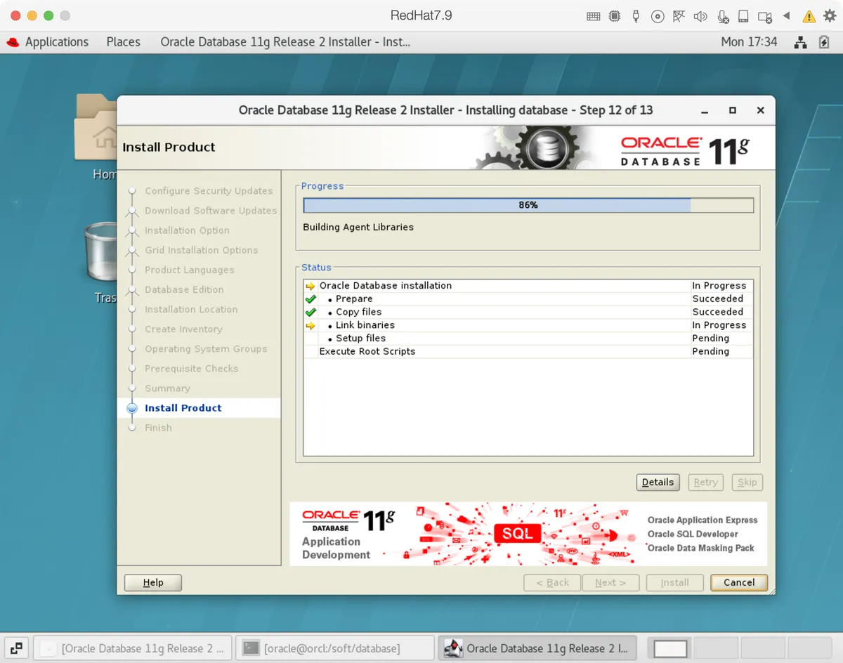The image size is (843, 663).
Task: Mute audio via the speaker icon
Action: point(700,15)
